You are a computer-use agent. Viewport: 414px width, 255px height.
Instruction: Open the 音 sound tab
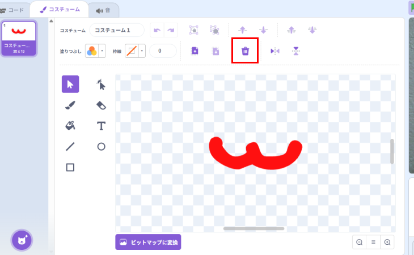(104, 10)
